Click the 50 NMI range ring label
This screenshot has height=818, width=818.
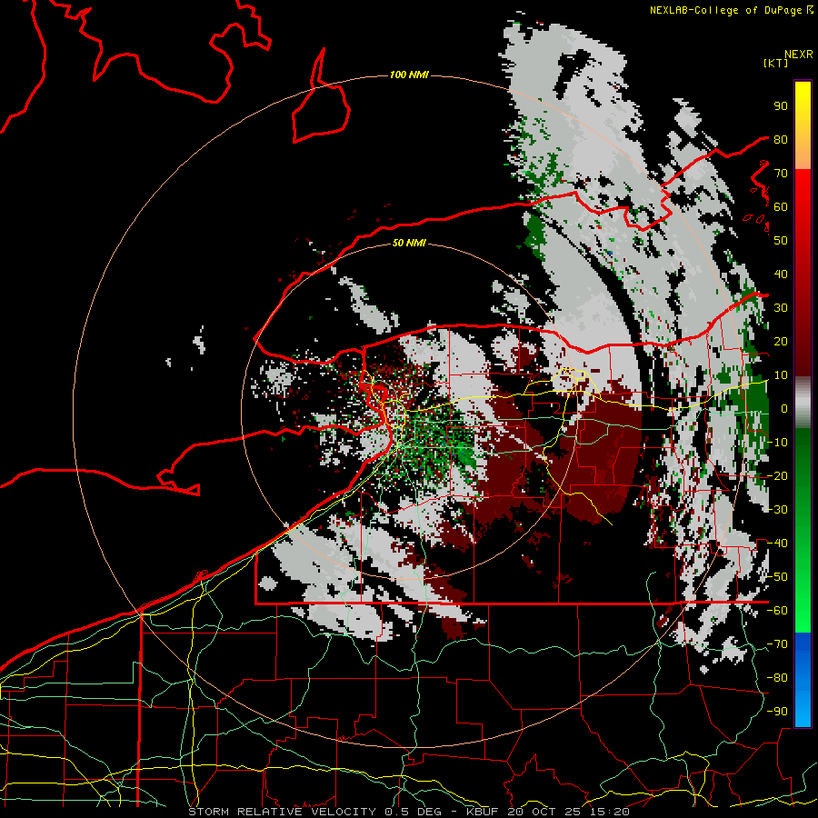pyautogui.click(x=409, y=243)
